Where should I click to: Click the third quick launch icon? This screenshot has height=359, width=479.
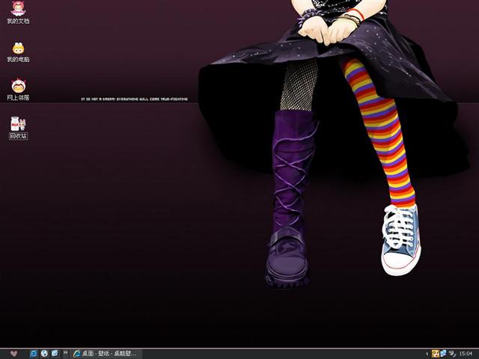pos(55,354)
